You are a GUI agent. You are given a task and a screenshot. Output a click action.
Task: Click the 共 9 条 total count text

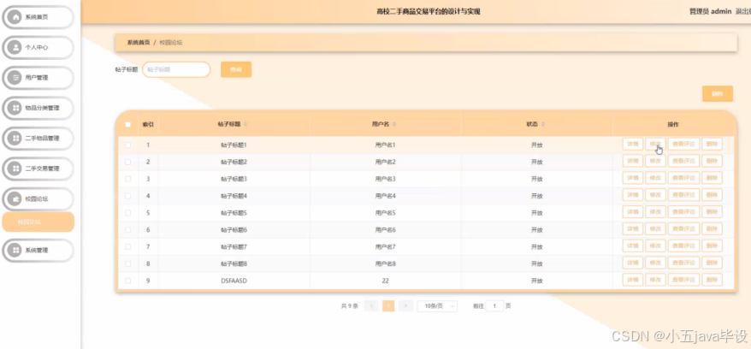coord(350,306)
